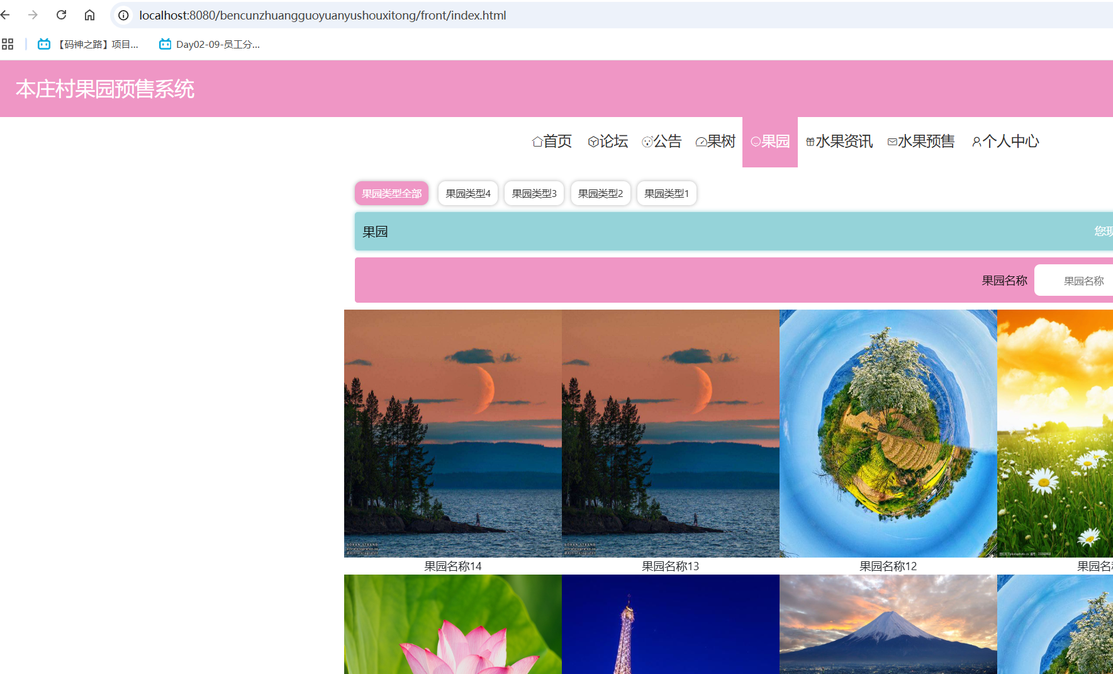Screen dimensions: 1113x674
Task: Open the 个人中心 menu item
Action: tap(1005, 142)
